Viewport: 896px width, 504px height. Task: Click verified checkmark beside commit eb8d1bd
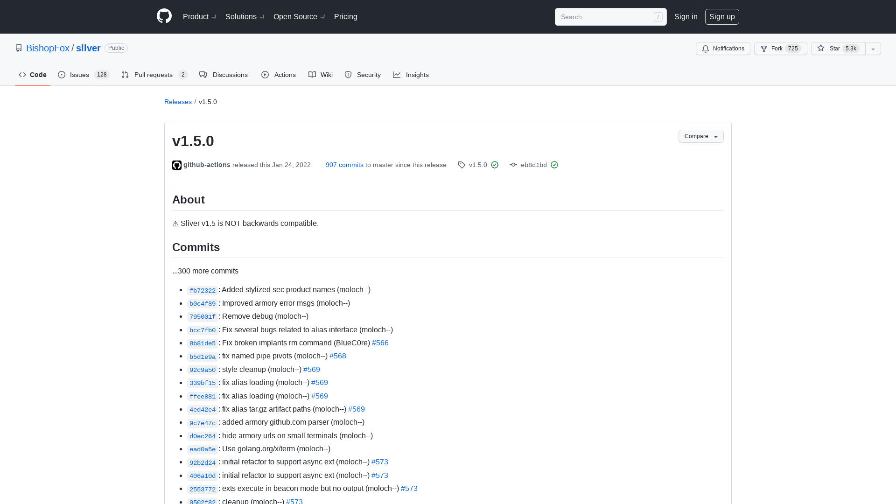554,165
